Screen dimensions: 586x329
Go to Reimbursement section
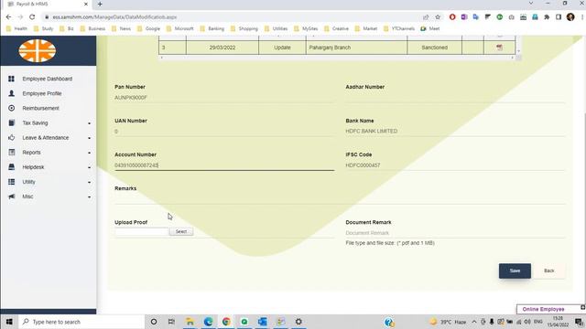(40, 108)
